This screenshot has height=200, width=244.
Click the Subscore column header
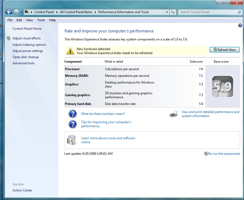(x=196, y=62)
